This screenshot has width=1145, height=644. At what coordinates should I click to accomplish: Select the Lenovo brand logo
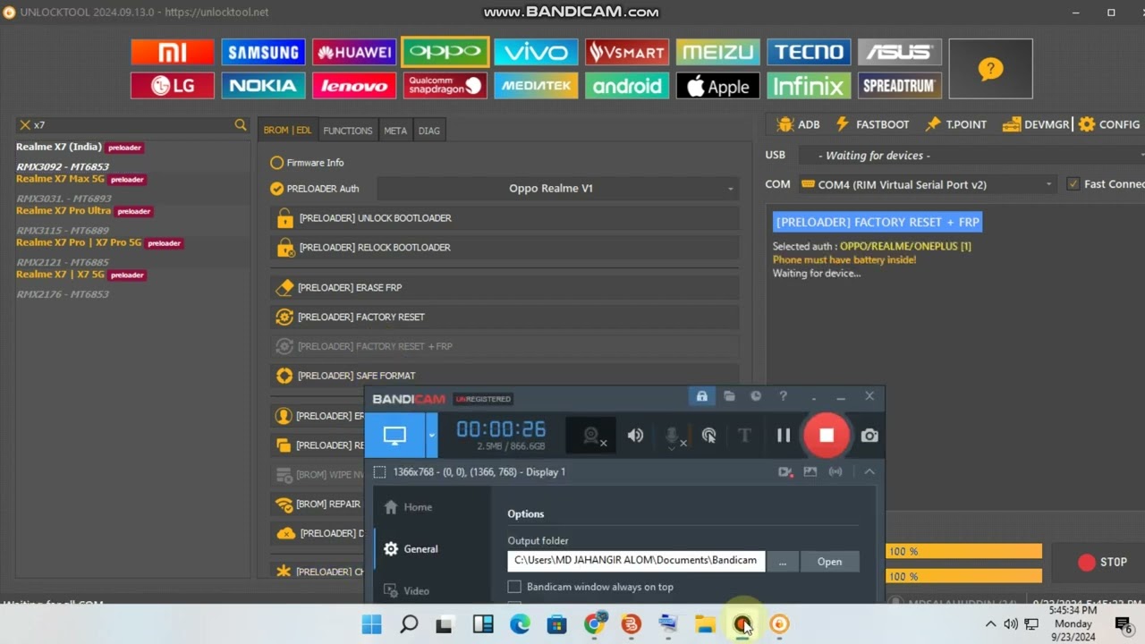[354, 86]
